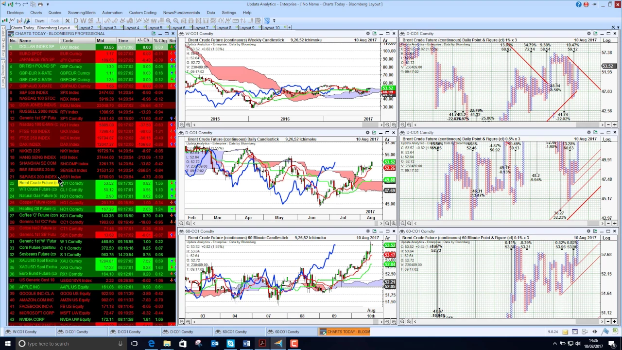Select the DOLLAR INDEX SP row
622x350 pixels.
[x=92, y=47]
